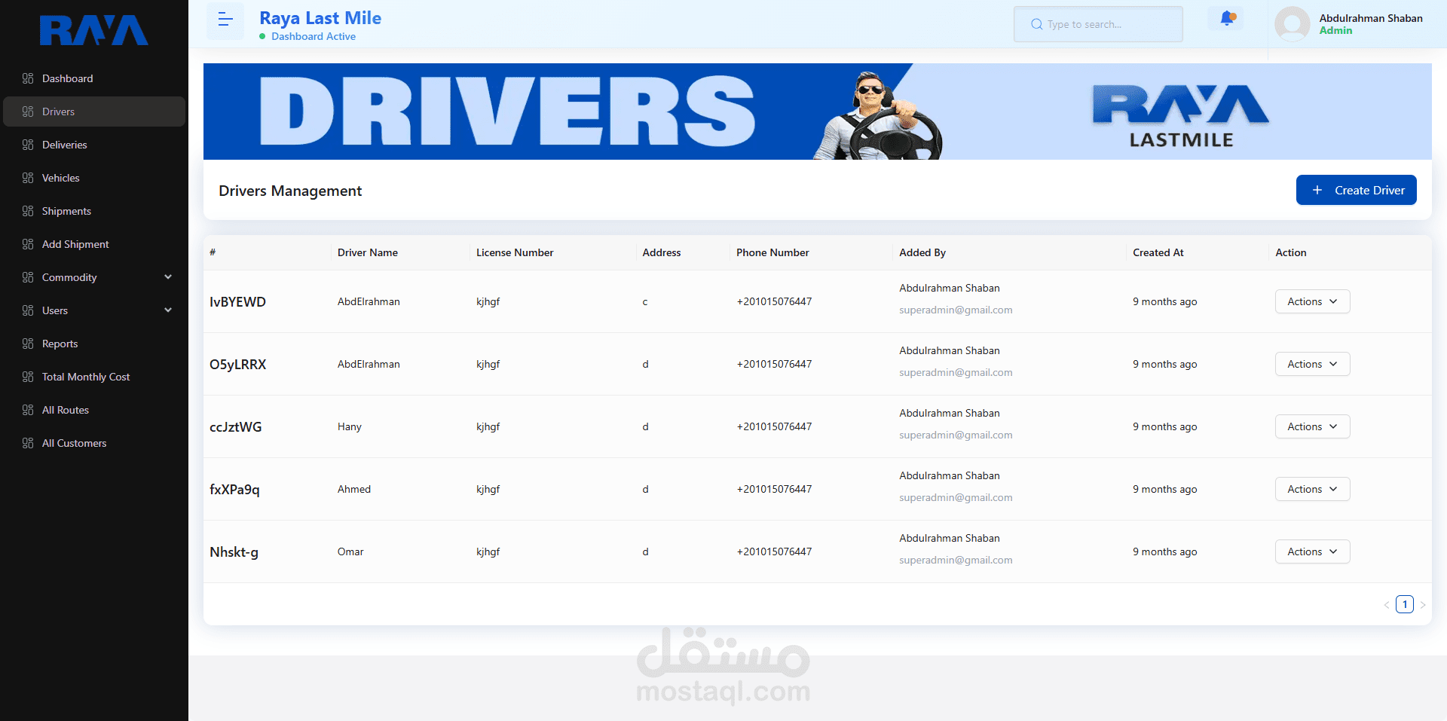Expand the Users submenu chevron
The width and height of the screenshot is (1447, 721).
click(x=168, y=310)
